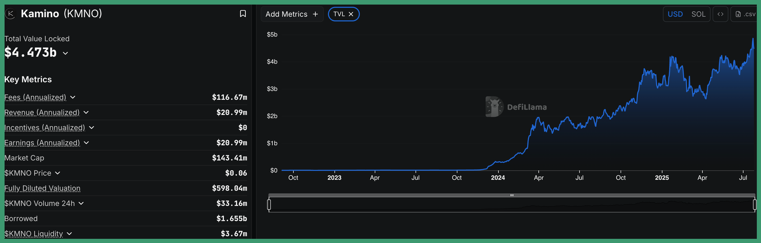The image size is (761, 243).
Task: Bookmark the Kamino protocol
Action: (243, 14)
